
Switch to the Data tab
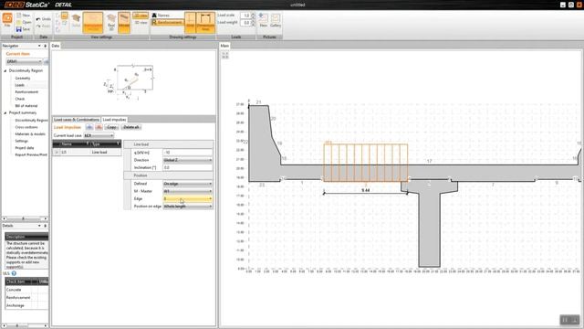click(x=55, y=46)
